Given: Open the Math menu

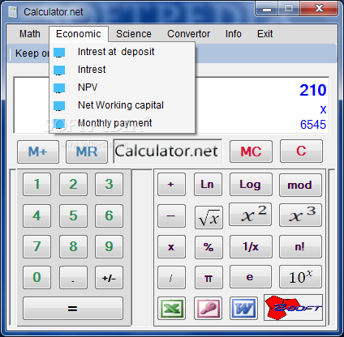Looking at the screenshot, I should pos(30,34).
